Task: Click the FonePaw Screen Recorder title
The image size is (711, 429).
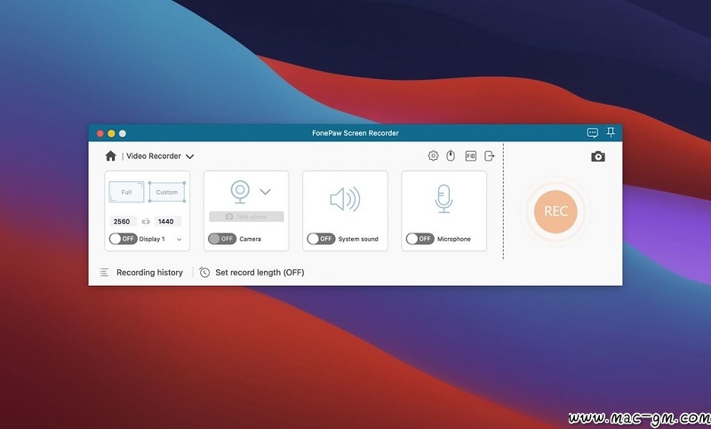Action: point(355,133)
